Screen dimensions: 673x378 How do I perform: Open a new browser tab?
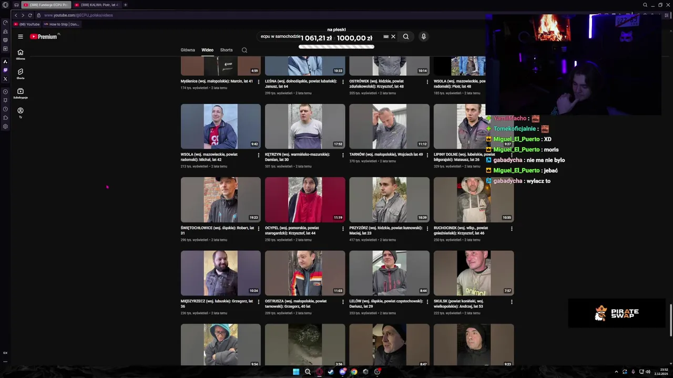(x=125, y=5)
